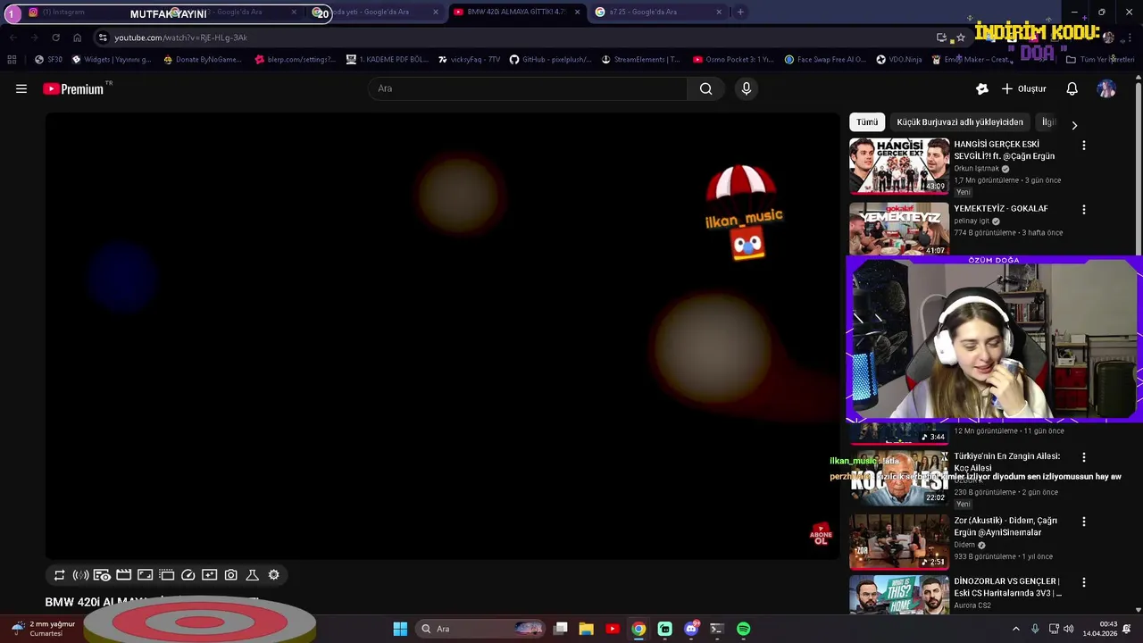Open 'Orkun Işıtmak' channel name
This screenshot has width=1143, height=643.
pyautogui.click(x=977, y=169)
